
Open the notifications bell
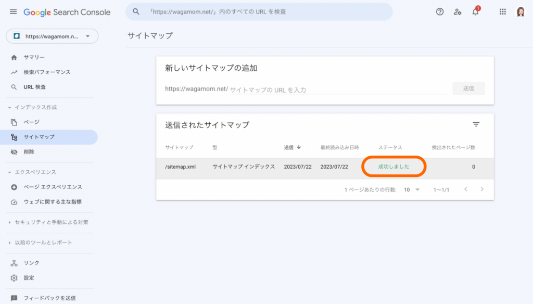click(475, 11)
